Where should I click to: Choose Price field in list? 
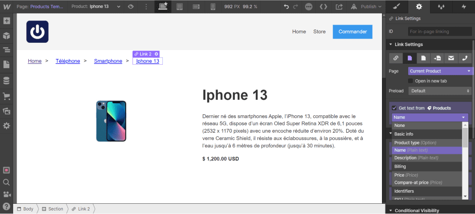(x=427, y=175)
